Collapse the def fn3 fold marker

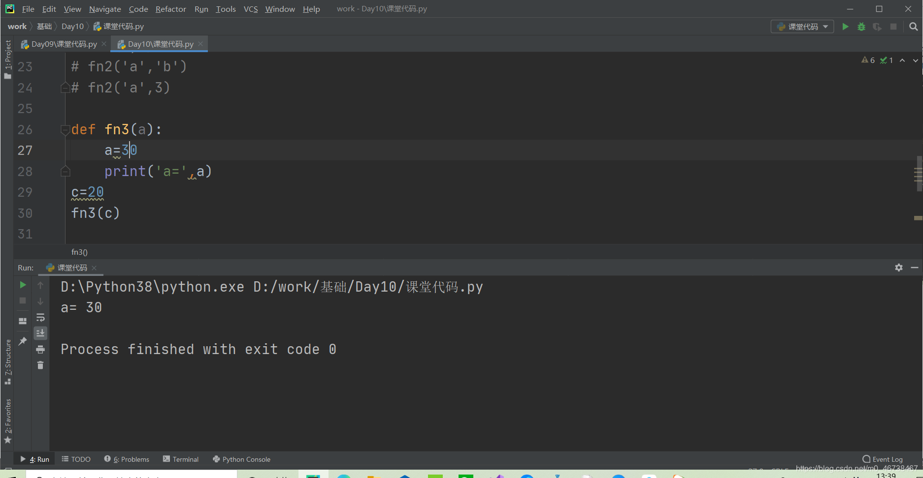point(65,130)
